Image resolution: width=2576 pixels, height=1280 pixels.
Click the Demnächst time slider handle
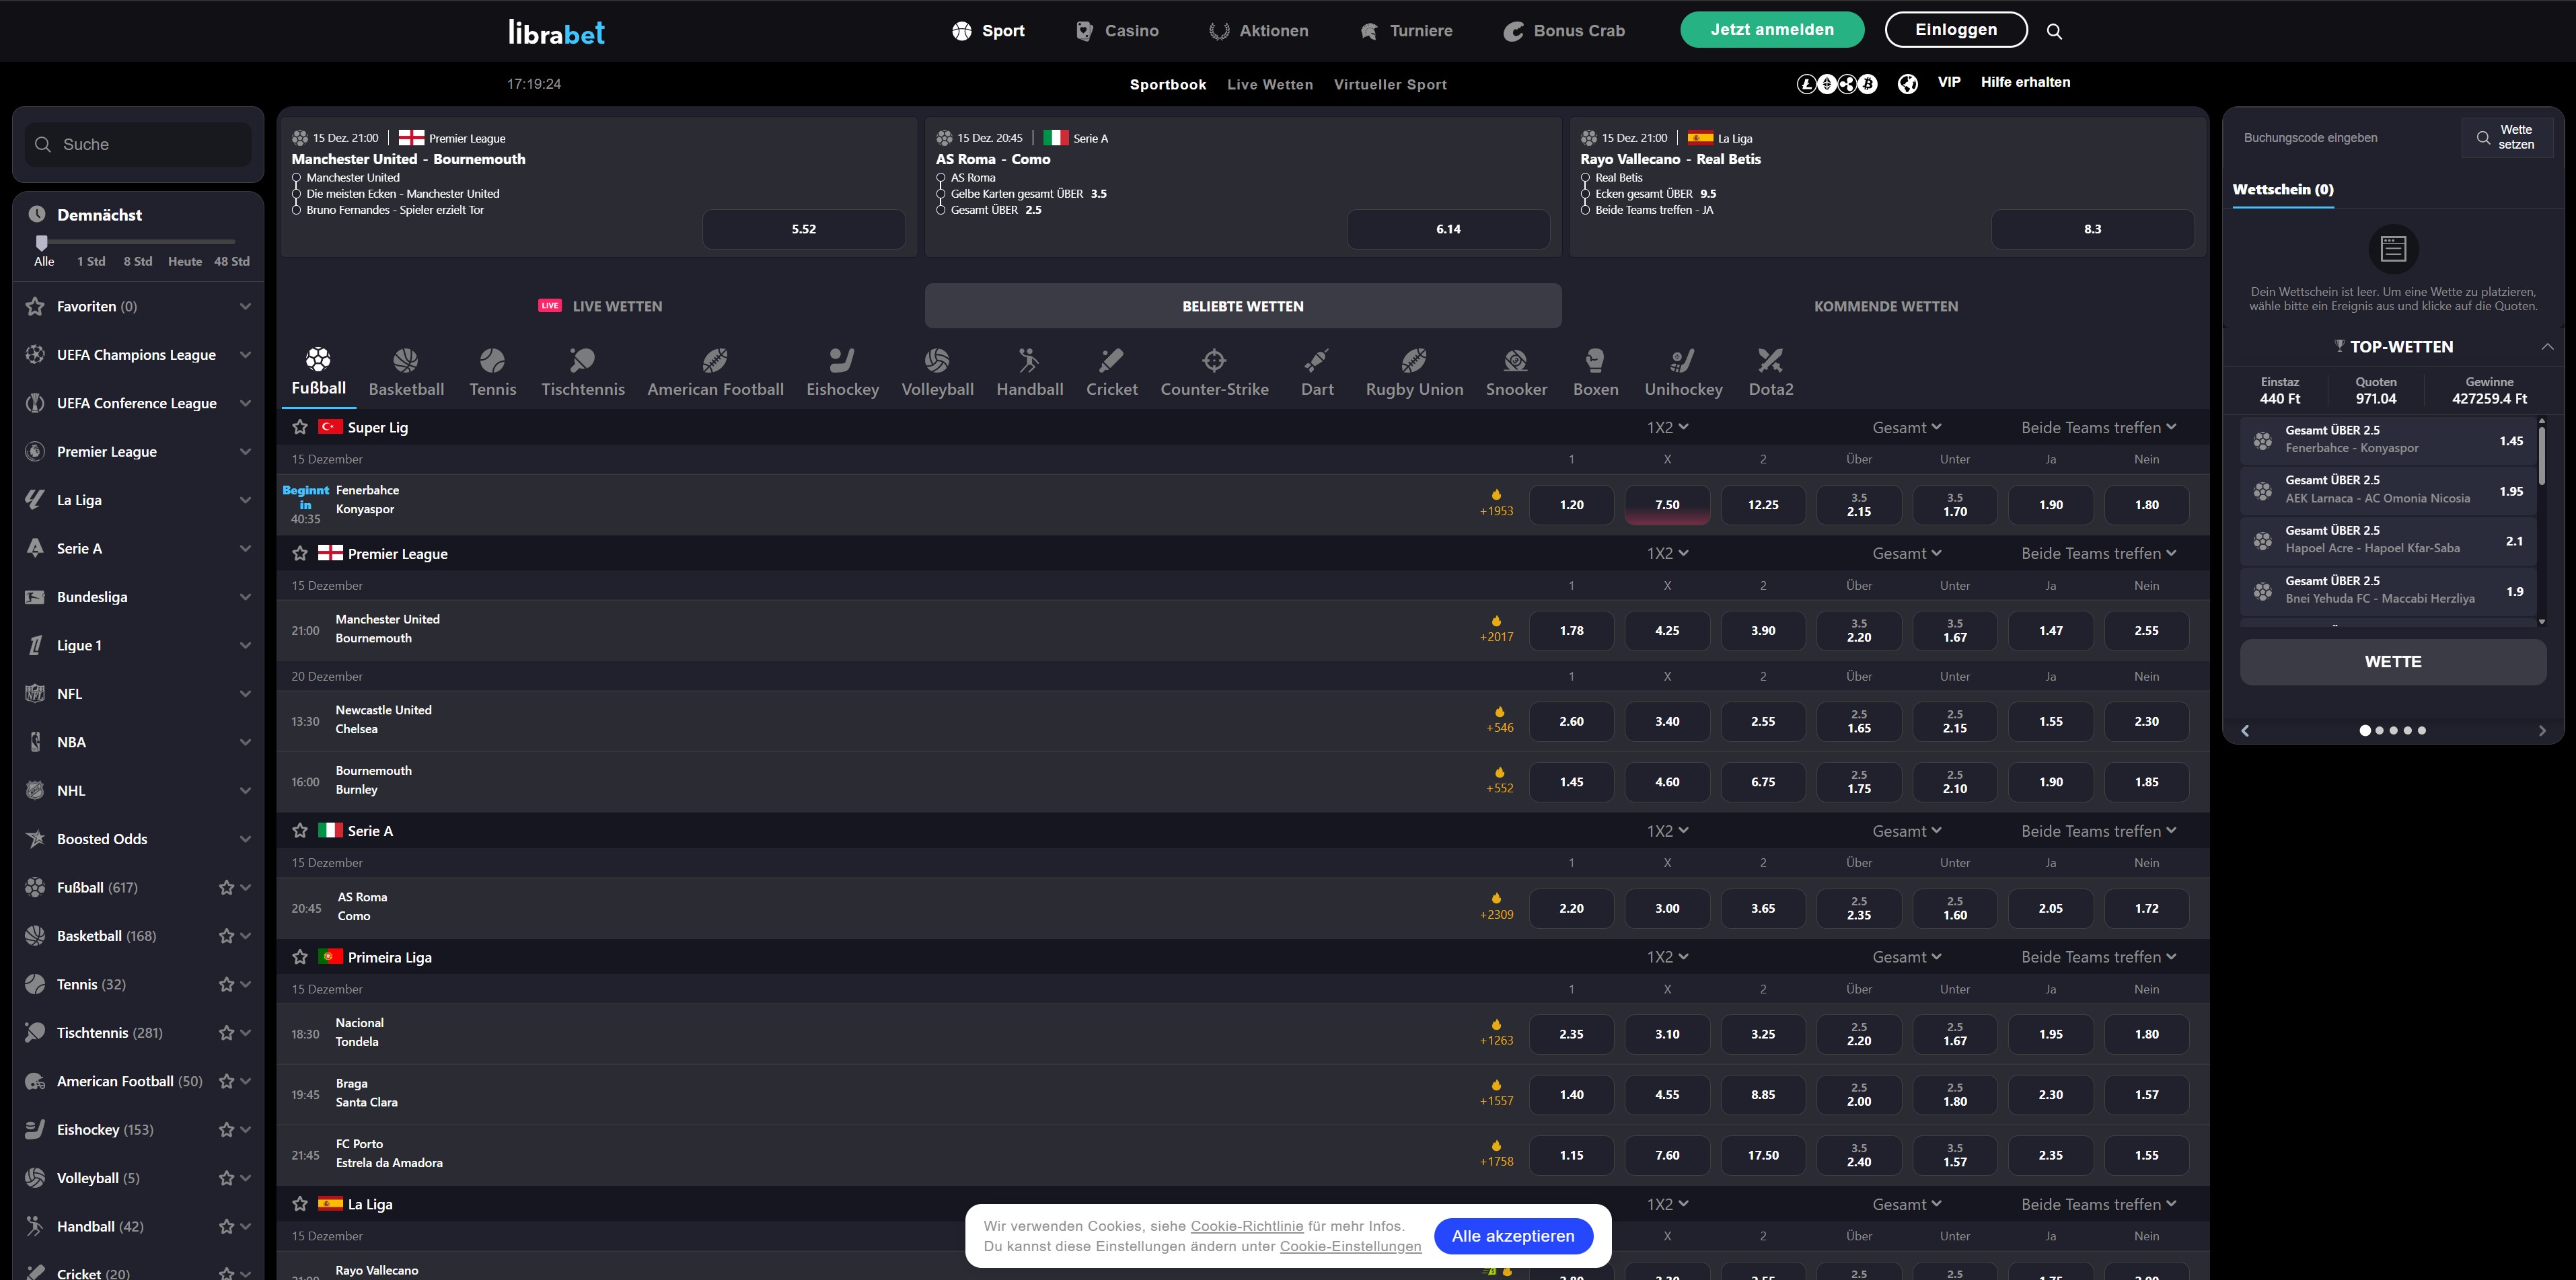(x=41, y=242)
